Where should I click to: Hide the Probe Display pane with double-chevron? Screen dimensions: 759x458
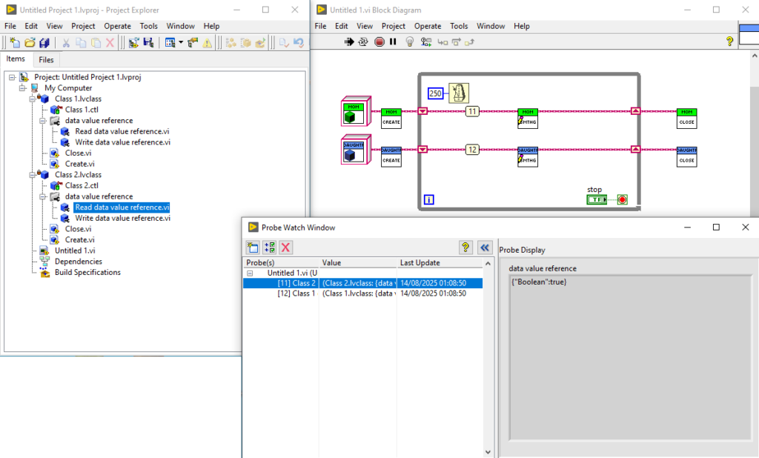coord(485,248)
